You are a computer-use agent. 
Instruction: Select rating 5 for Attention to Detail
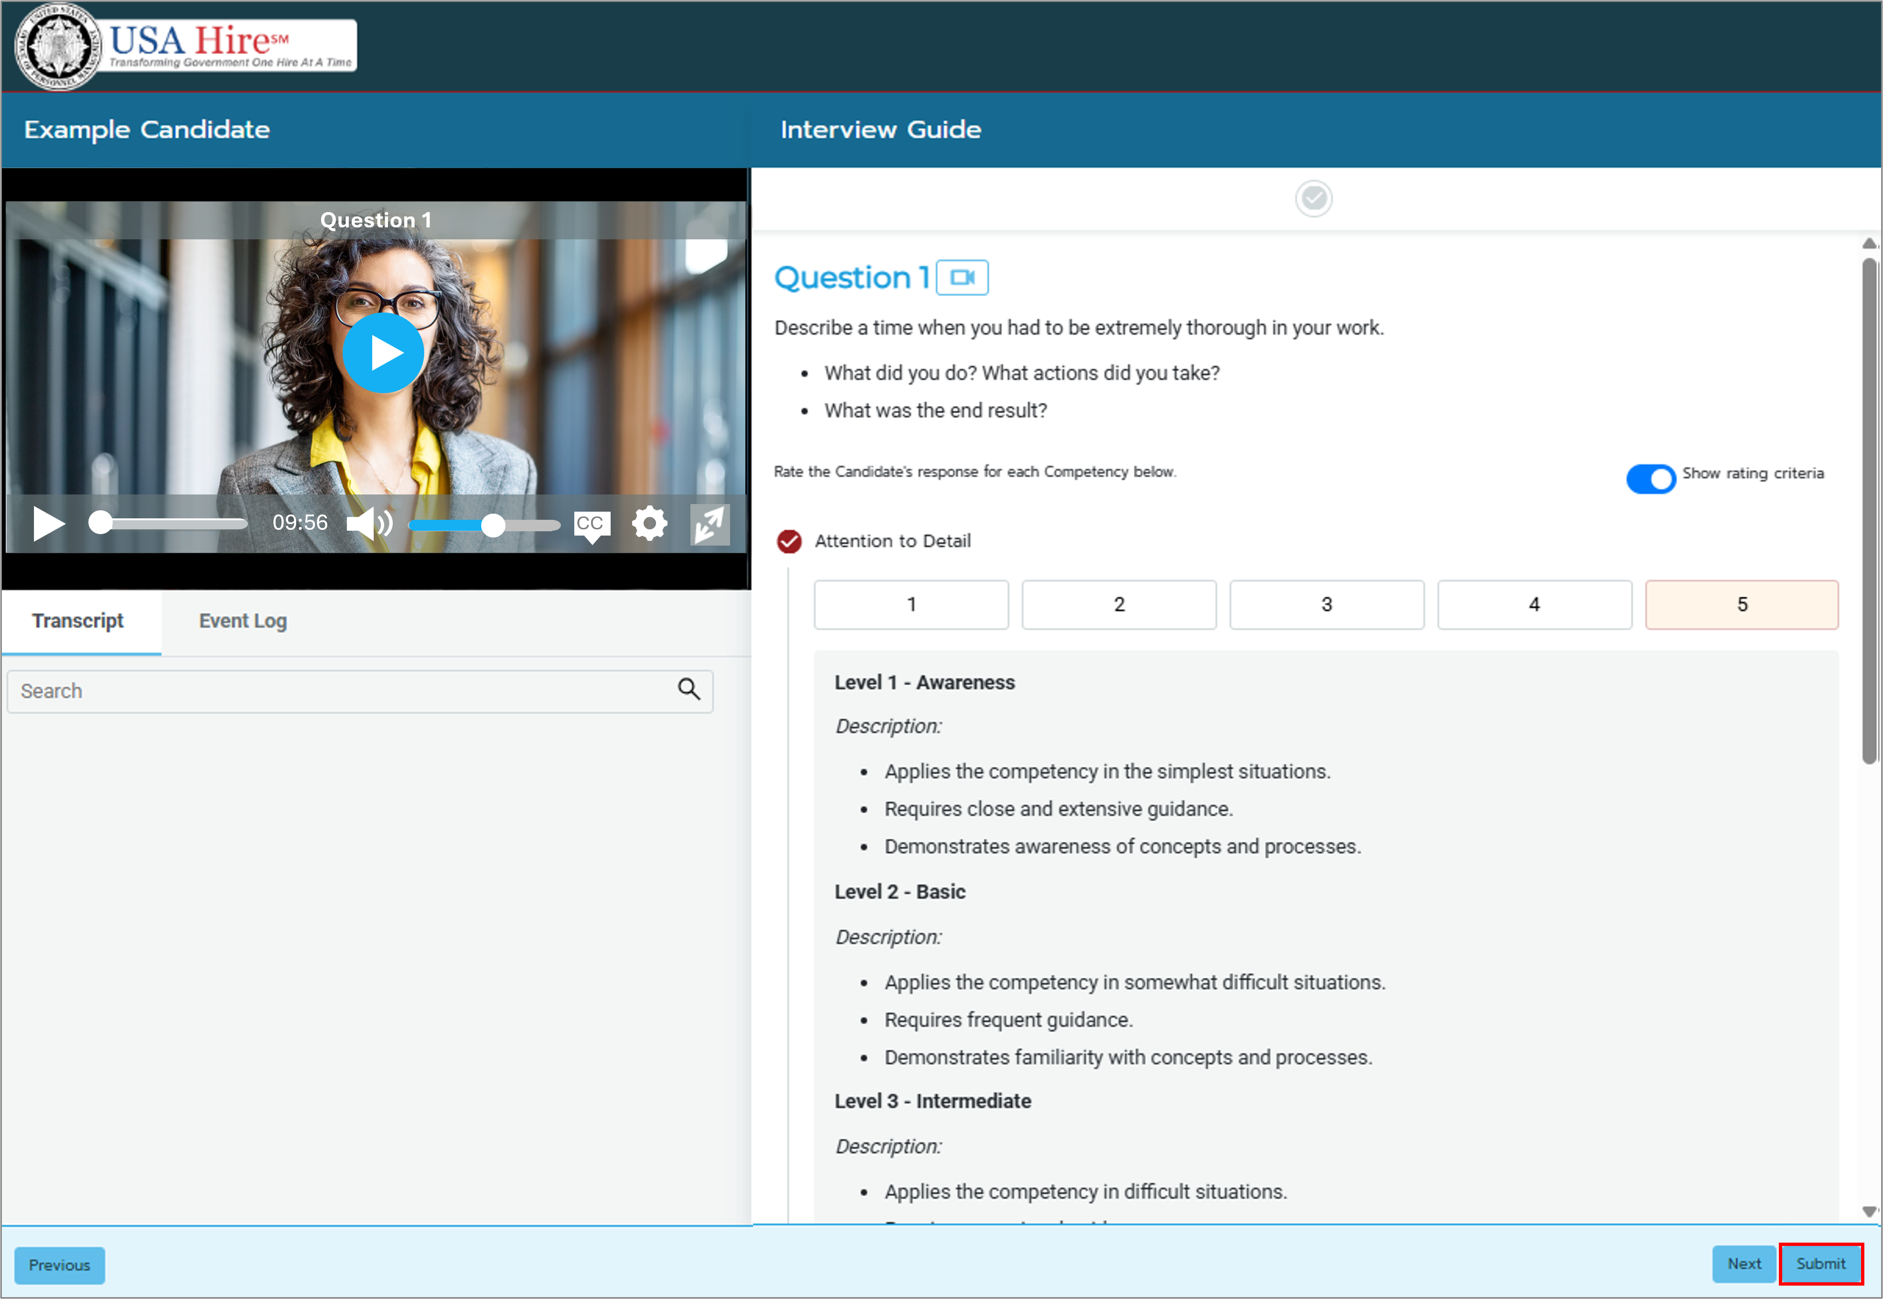[1742, 605]
